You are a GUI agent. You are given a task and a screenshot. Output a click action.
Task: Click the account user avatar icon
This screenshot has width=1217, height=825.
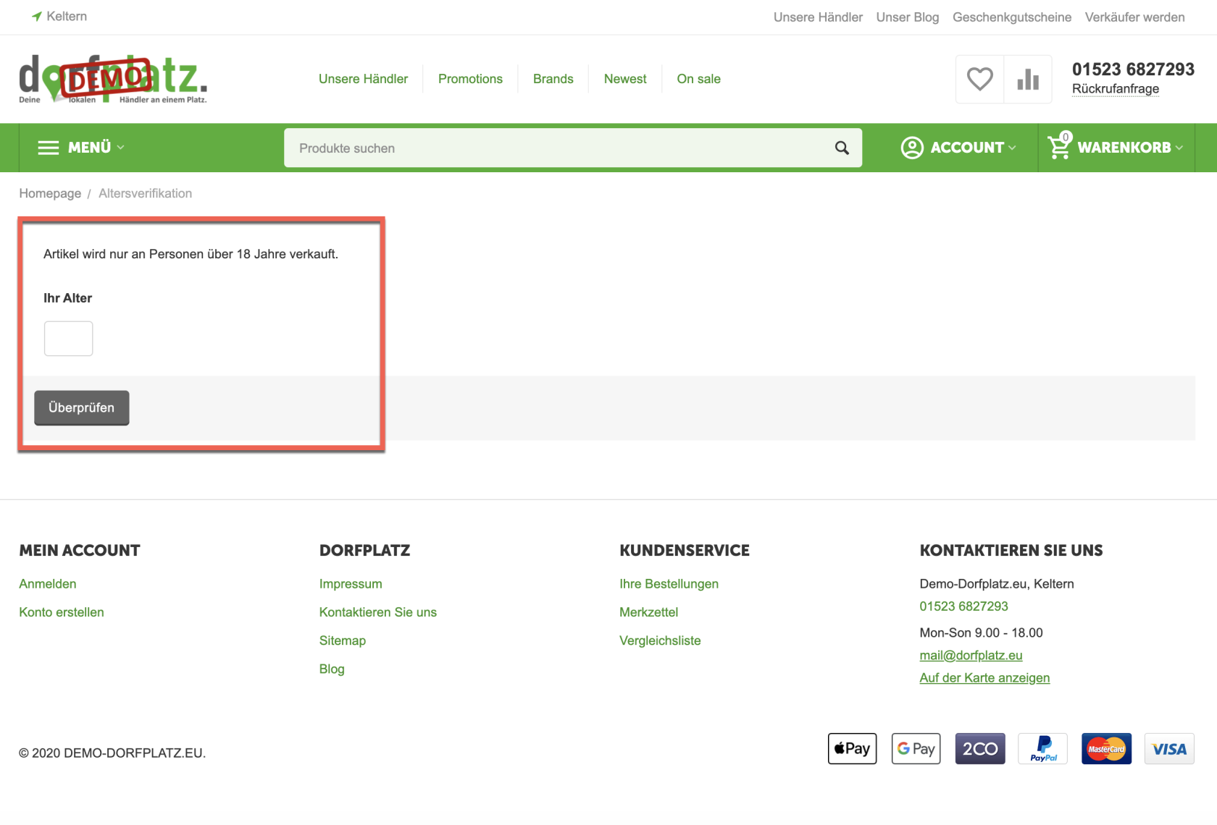912,148
